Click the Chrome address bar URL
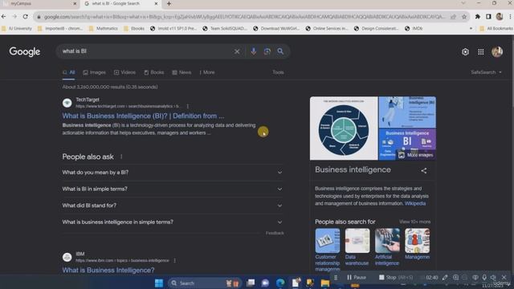The width and height of the screenshot is (514, 289). click(x=244, y=17)
